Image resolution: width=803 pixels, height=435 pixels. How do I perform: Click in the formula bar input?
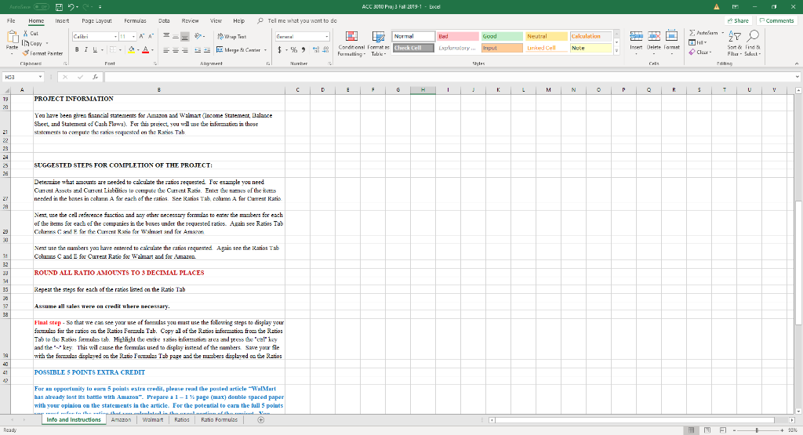(x=450, y=77)
